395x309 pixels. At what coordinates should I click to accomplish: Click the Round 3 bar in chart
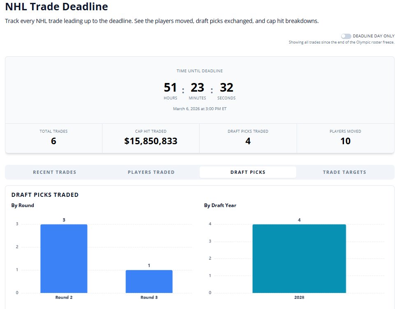coord(149,281)
